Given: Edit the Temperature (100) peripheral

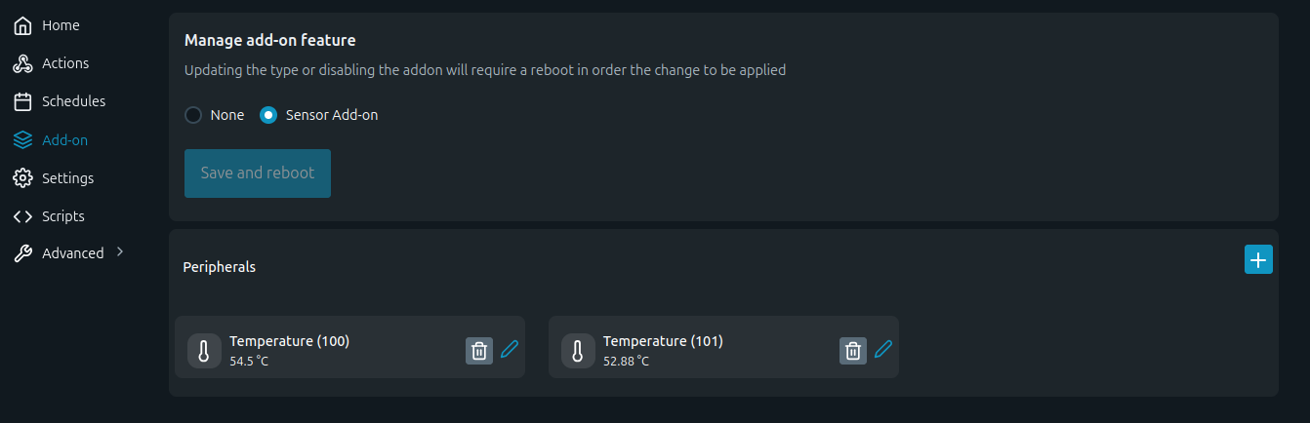Looking at the screenshot, I should pyautogui.click(x=510, y=349).
